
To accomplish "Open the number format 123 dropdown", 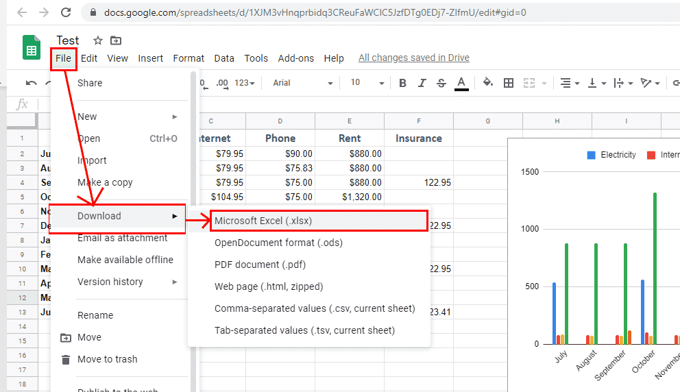I will click(245, 83).
